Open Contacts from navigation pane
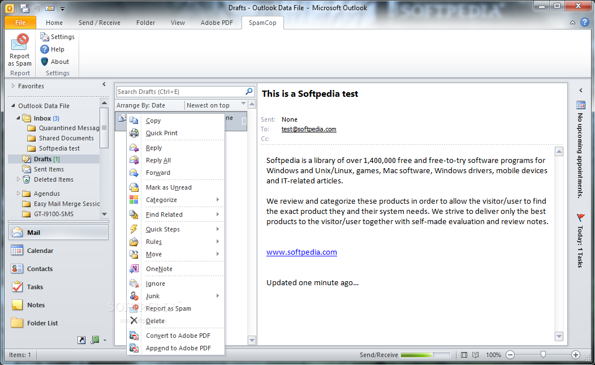Image resolution: width=595 pixels, height=365 pixels. click(x=58, y=269)
